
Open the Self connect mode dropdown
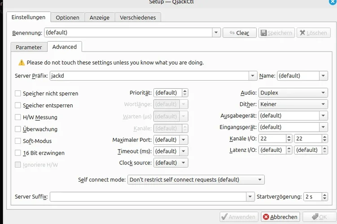(196, 180)
